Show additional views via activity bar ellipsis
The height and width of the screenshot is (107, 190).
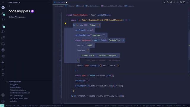coord(3,80)
